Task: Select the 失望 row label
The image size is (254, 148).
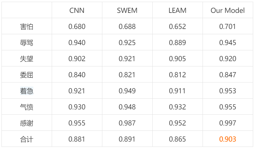Action: pyautogui.click(x=27, y=59)
